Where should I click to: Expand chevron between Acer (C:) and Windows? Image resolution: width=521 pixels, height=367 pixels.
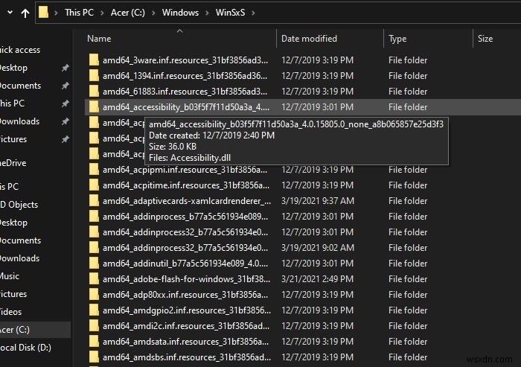point(153,13)
